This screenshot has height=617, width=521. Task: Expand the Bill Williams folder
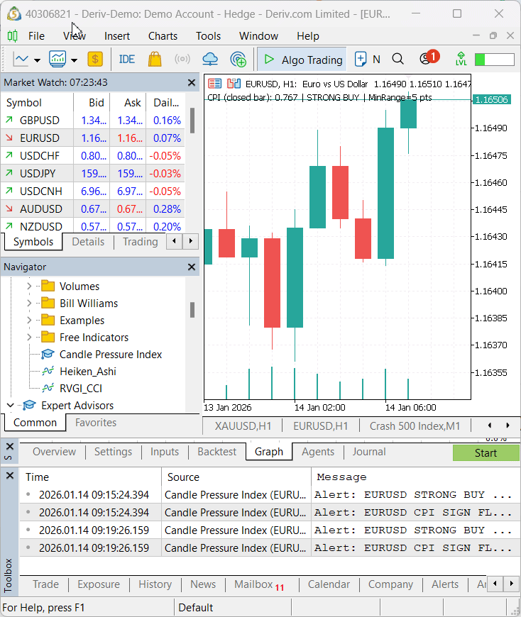pyautogui.click(x=29, y=304)
